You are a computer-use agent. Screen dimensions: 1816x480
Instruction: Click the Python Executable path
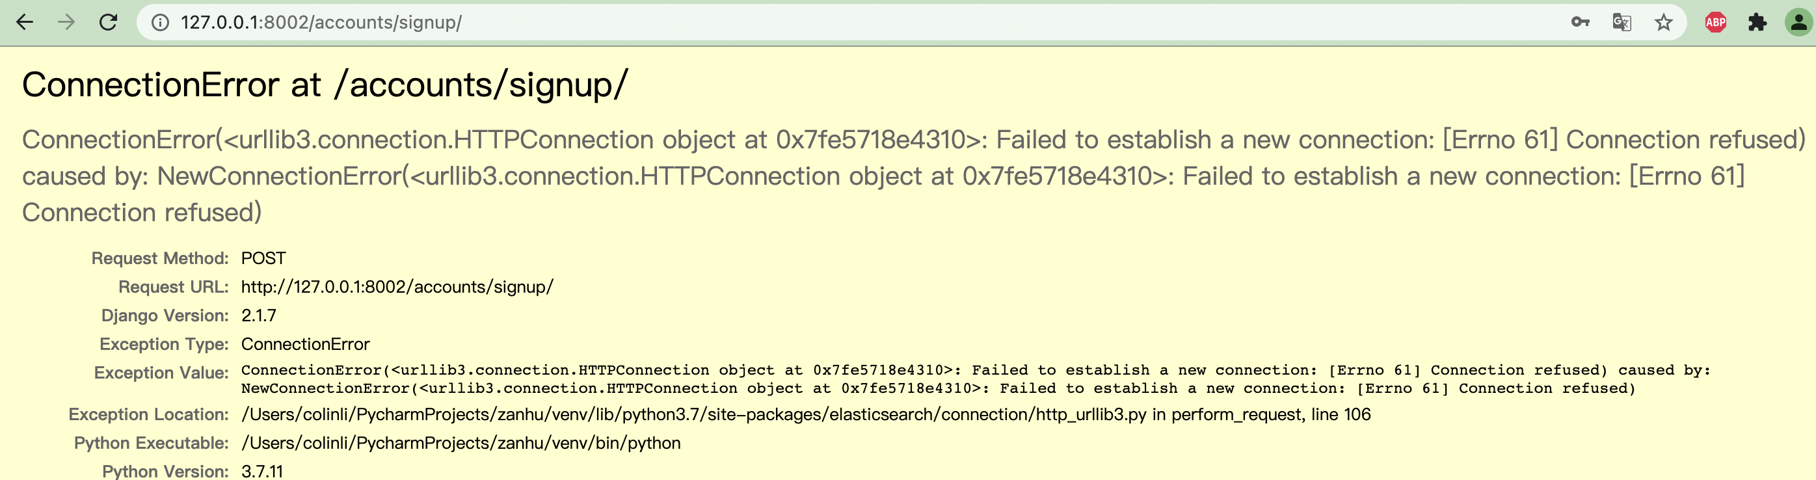(x=461, y=443)
